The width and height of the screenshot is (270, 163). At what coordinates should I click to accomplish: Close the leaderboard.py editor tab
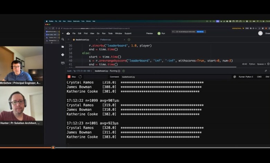[x=97, y=40]
